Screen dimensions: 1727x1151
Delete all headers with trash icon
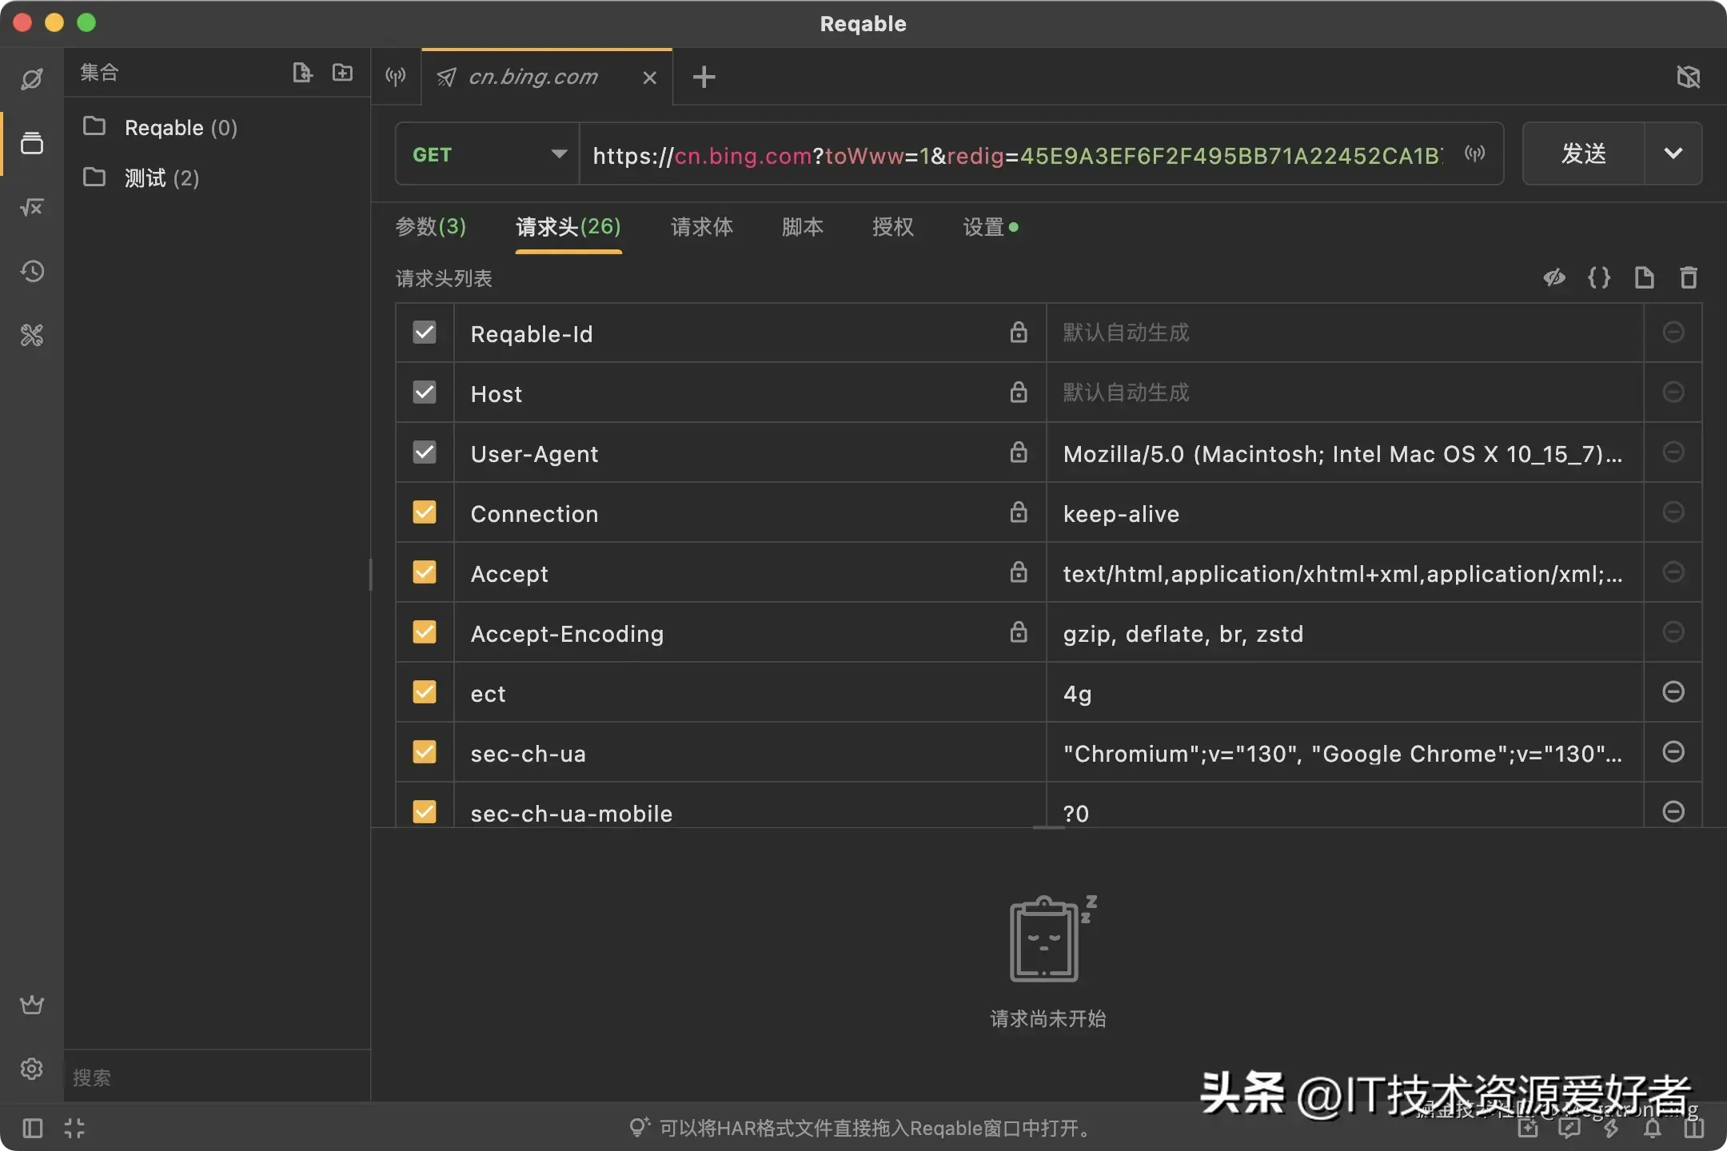click(1688, 277)
